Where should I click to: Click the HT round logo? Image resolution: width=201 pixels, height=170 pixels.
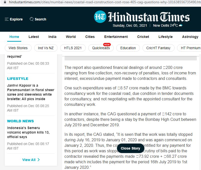pyautogui.click(x=100, y=17)
